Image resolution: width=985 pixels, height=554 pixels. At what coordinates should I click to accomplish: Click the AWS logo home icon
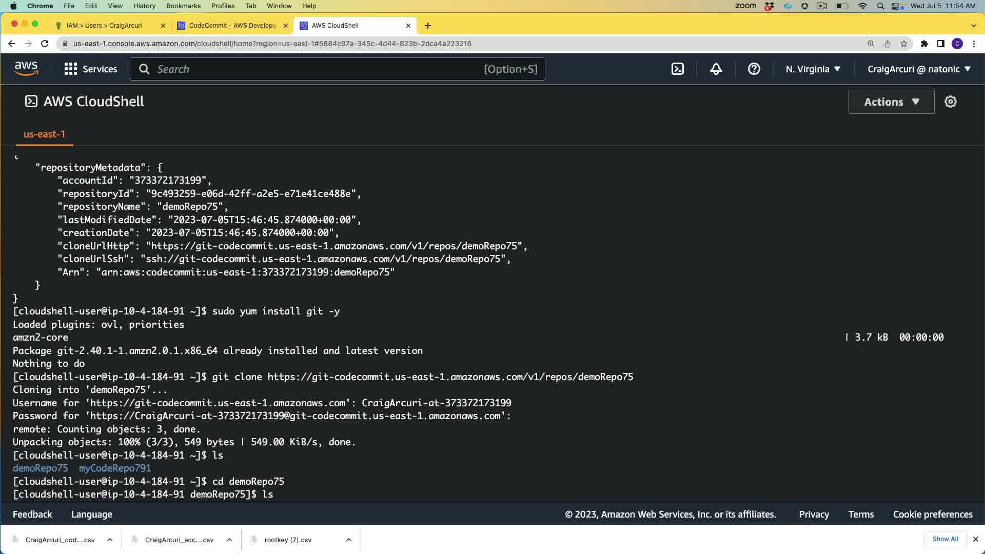point(26,69)
